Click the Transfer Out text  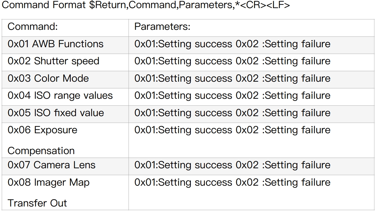[37, 203]
